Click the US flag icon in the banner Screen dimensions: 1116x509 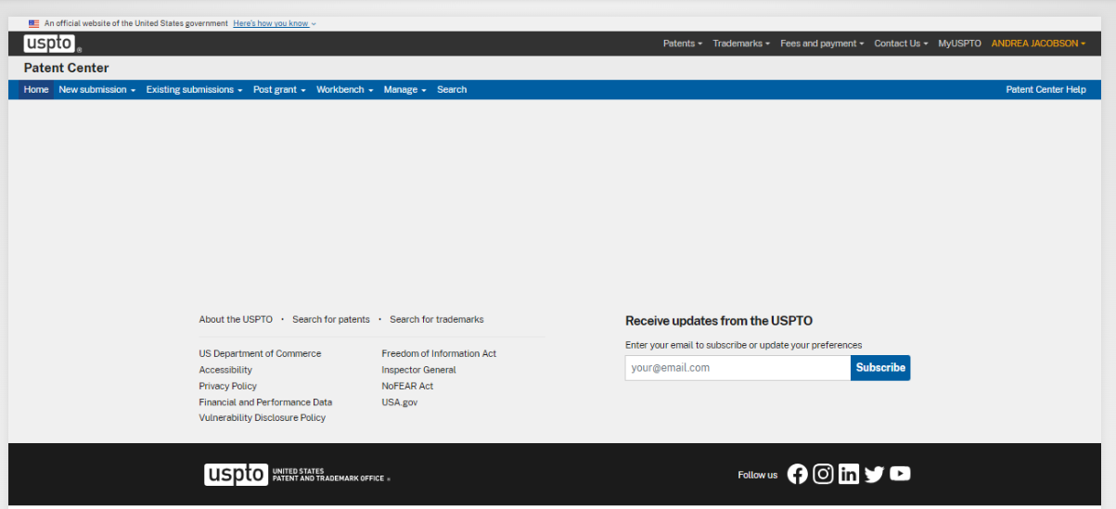point(34,23)
